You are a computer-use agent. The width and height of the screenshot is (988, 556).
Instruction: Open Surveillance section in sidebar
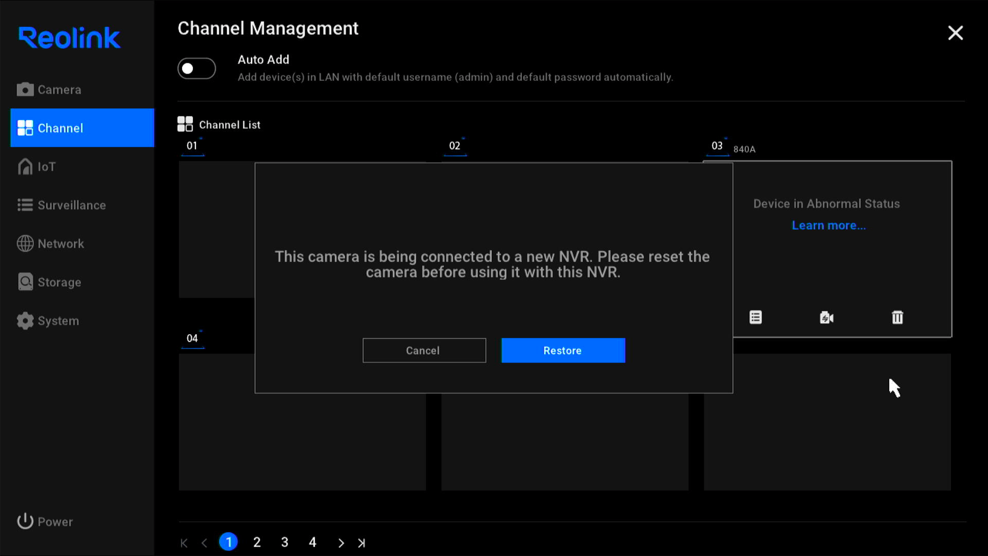[x=72, y=205]
